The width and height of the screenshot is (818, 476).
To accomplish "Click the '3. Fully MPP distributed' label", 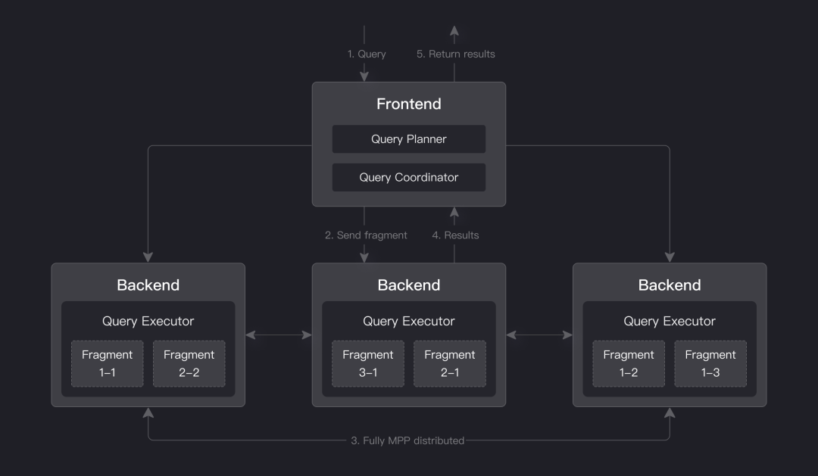I will click(407, 440).
